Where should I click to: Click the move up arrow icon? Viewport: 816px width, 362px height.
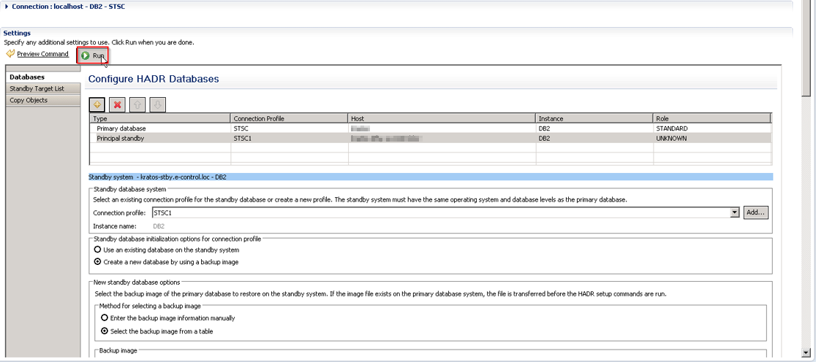point(137,104)
